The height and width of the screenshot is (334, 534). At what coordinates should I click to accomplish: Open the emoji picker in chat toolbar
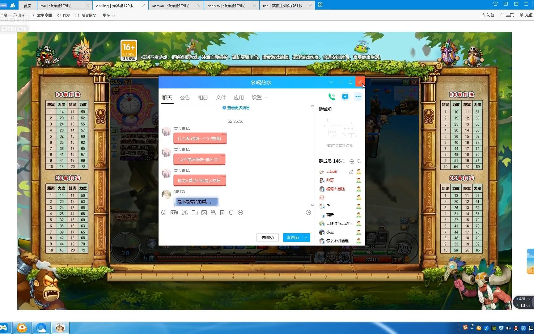(164, 212)
